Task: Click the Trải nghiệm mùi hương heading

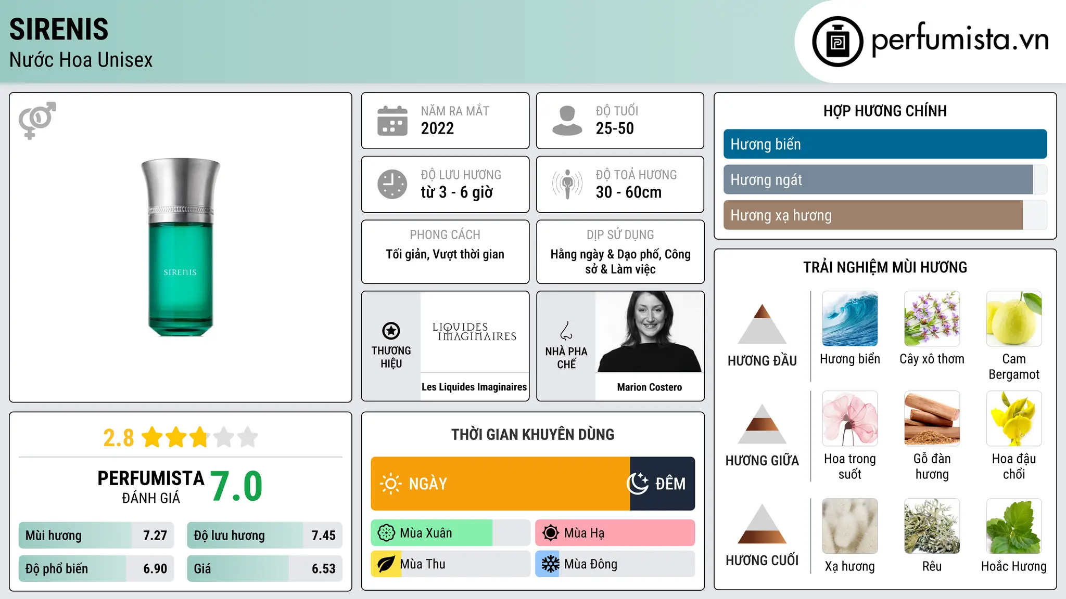Action: [x=885, y=267]
